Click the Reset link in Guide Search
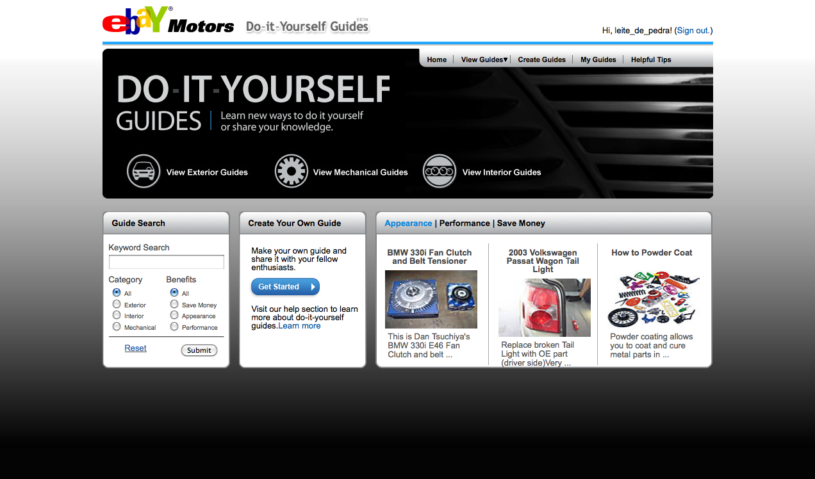The image size is (815, 479). pos(135,348)
